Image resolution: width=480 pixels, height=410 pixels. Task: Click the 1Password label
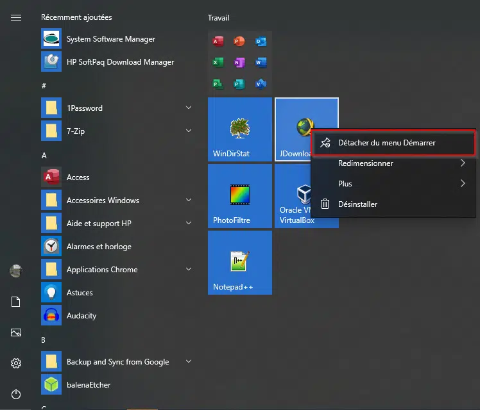coord(85,108)
